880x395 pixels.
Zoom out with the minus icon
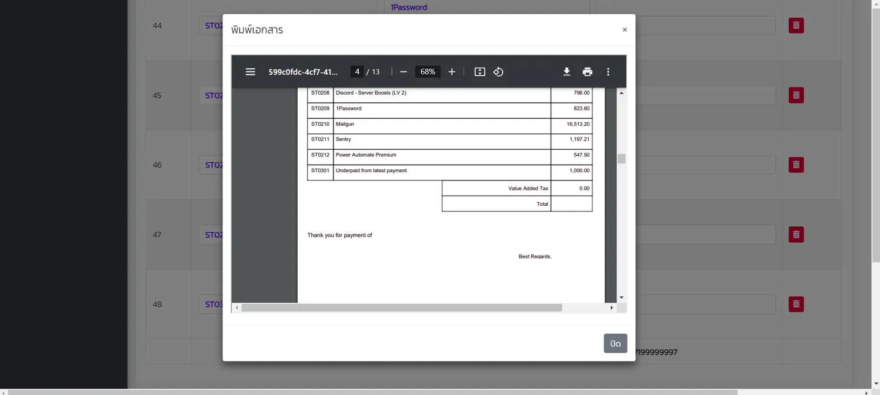click(x=404, y=72)
